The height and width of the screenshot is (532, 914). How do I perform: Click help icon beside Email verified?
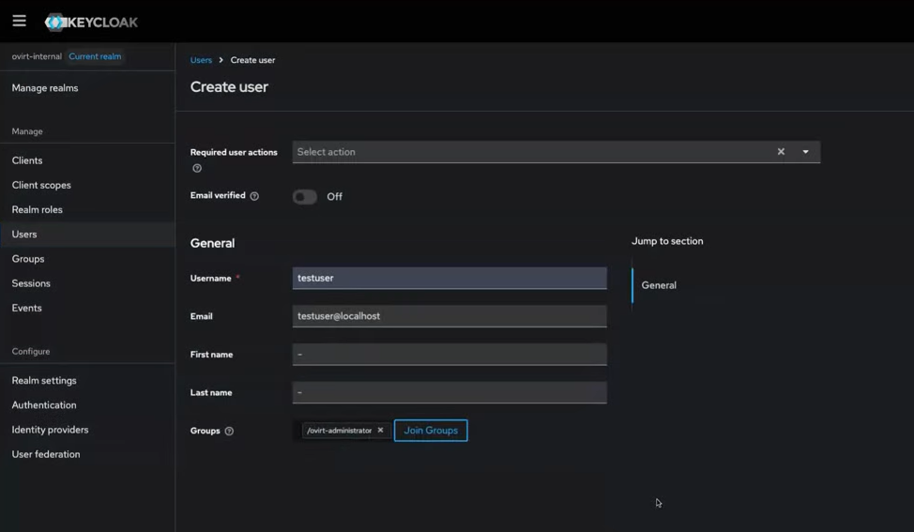click(x=254, y=196)
